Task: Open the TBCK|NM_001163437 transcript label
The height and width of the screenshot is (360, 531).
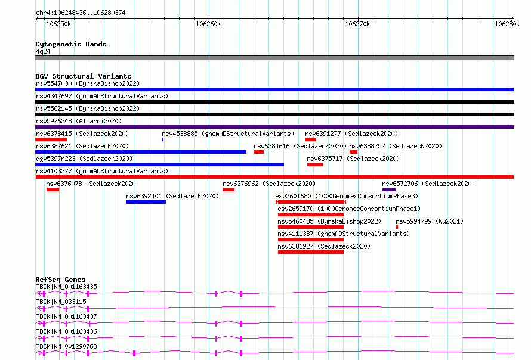Action: pyautogui.click(x=66, y=316)
